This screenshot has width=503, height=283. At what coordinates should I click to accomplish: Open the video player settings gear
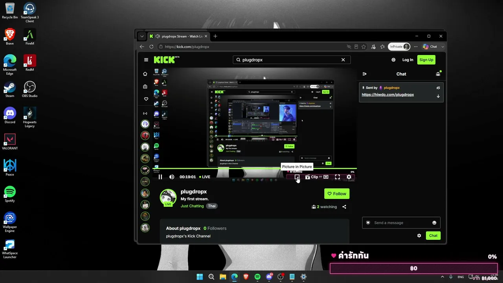349,177
